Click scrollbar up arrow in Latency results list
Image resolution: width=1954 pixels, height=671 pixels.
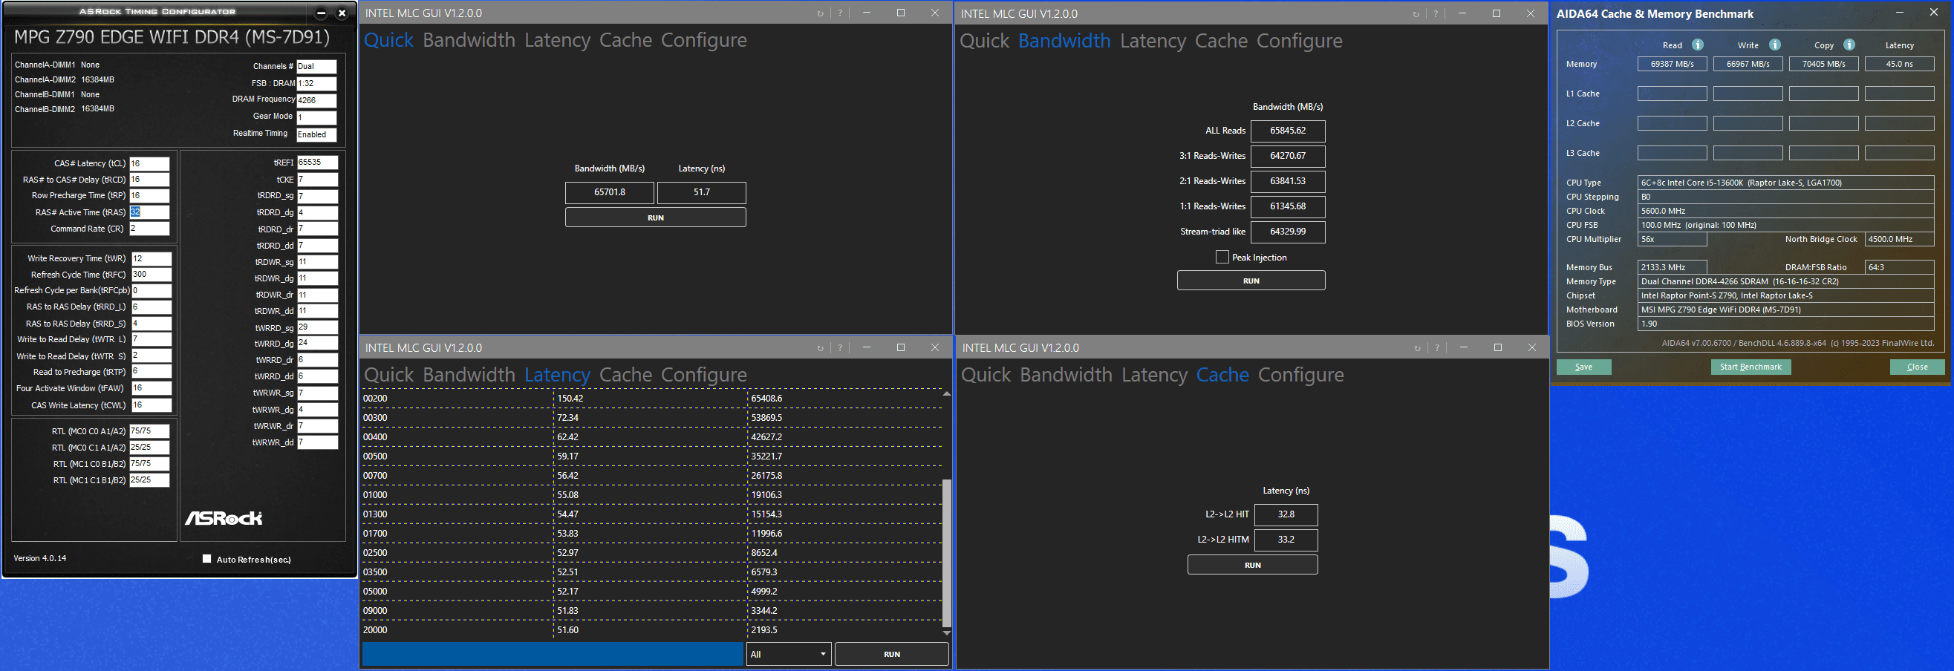pyautogui.click(x=946, y=393)
